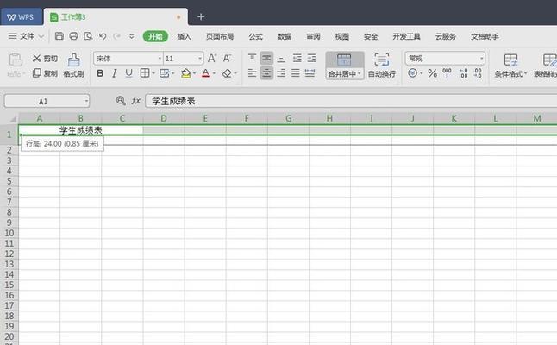The width and height of the screenshot is (557, 345).
Task: Redo the last undone action
Action: tap(116, 36)
